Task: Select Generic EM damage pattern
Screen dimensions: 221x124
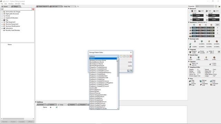Action: coord(103,88)
